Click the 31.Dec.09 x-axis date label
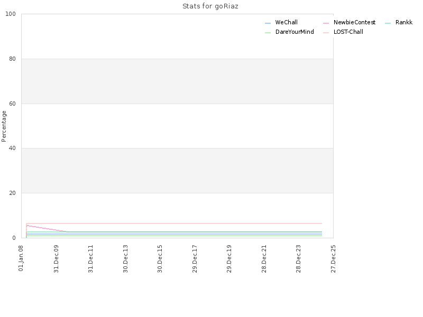423x317 pixels. [x=56, y=259]
